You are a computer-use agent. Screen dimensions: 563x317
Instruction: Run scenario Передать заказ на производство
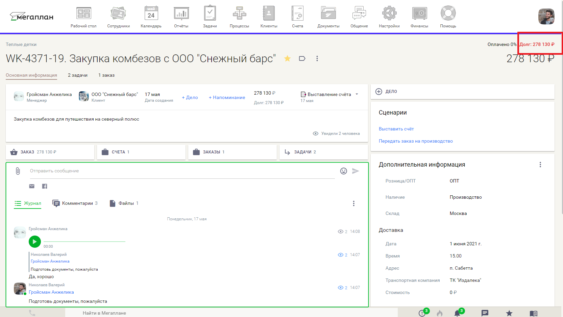coord(416,141)
